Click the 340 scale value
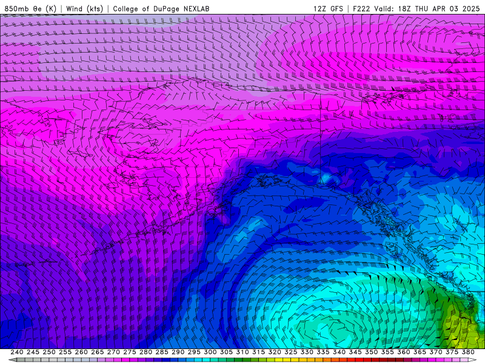The width and height of the screenshot is (485, 363). pos(339,352)
